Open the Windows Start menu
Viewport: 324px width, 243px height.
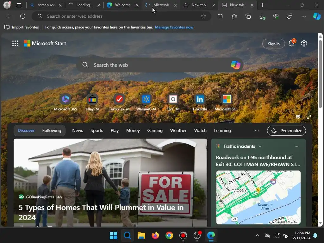(x=114, y=235)
